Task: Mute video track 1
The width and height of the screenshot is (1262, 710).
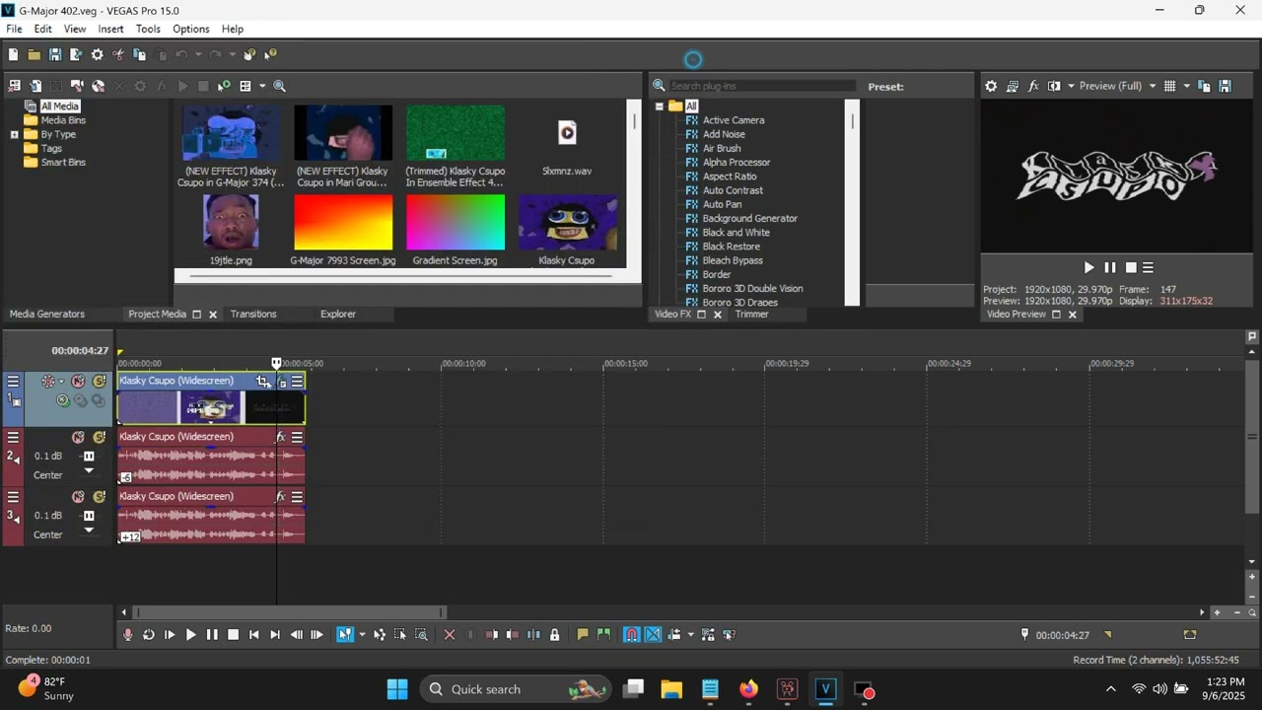Action: click(78, 382)
